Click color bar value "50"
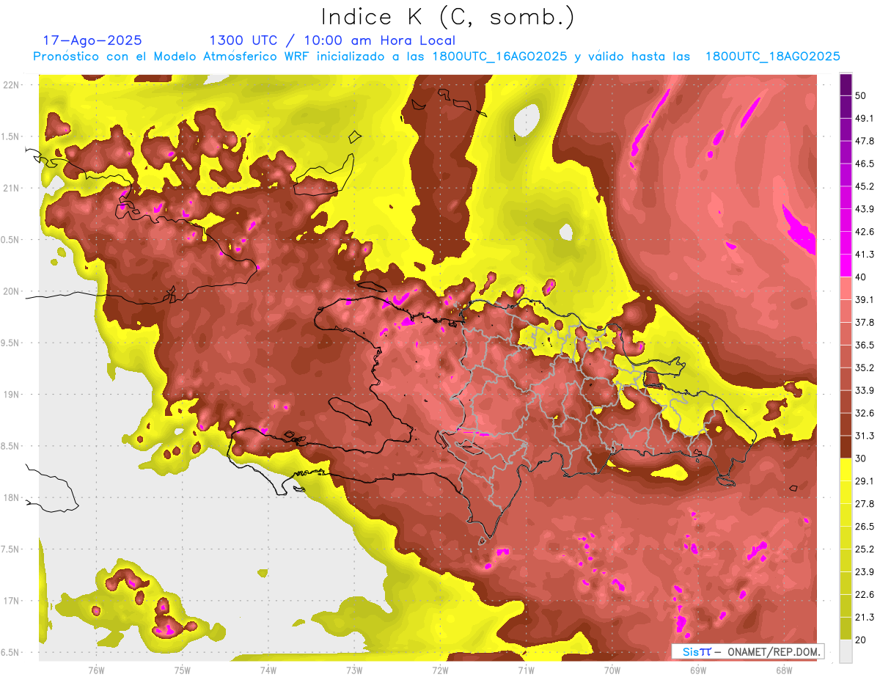 [x=860, y=95]
